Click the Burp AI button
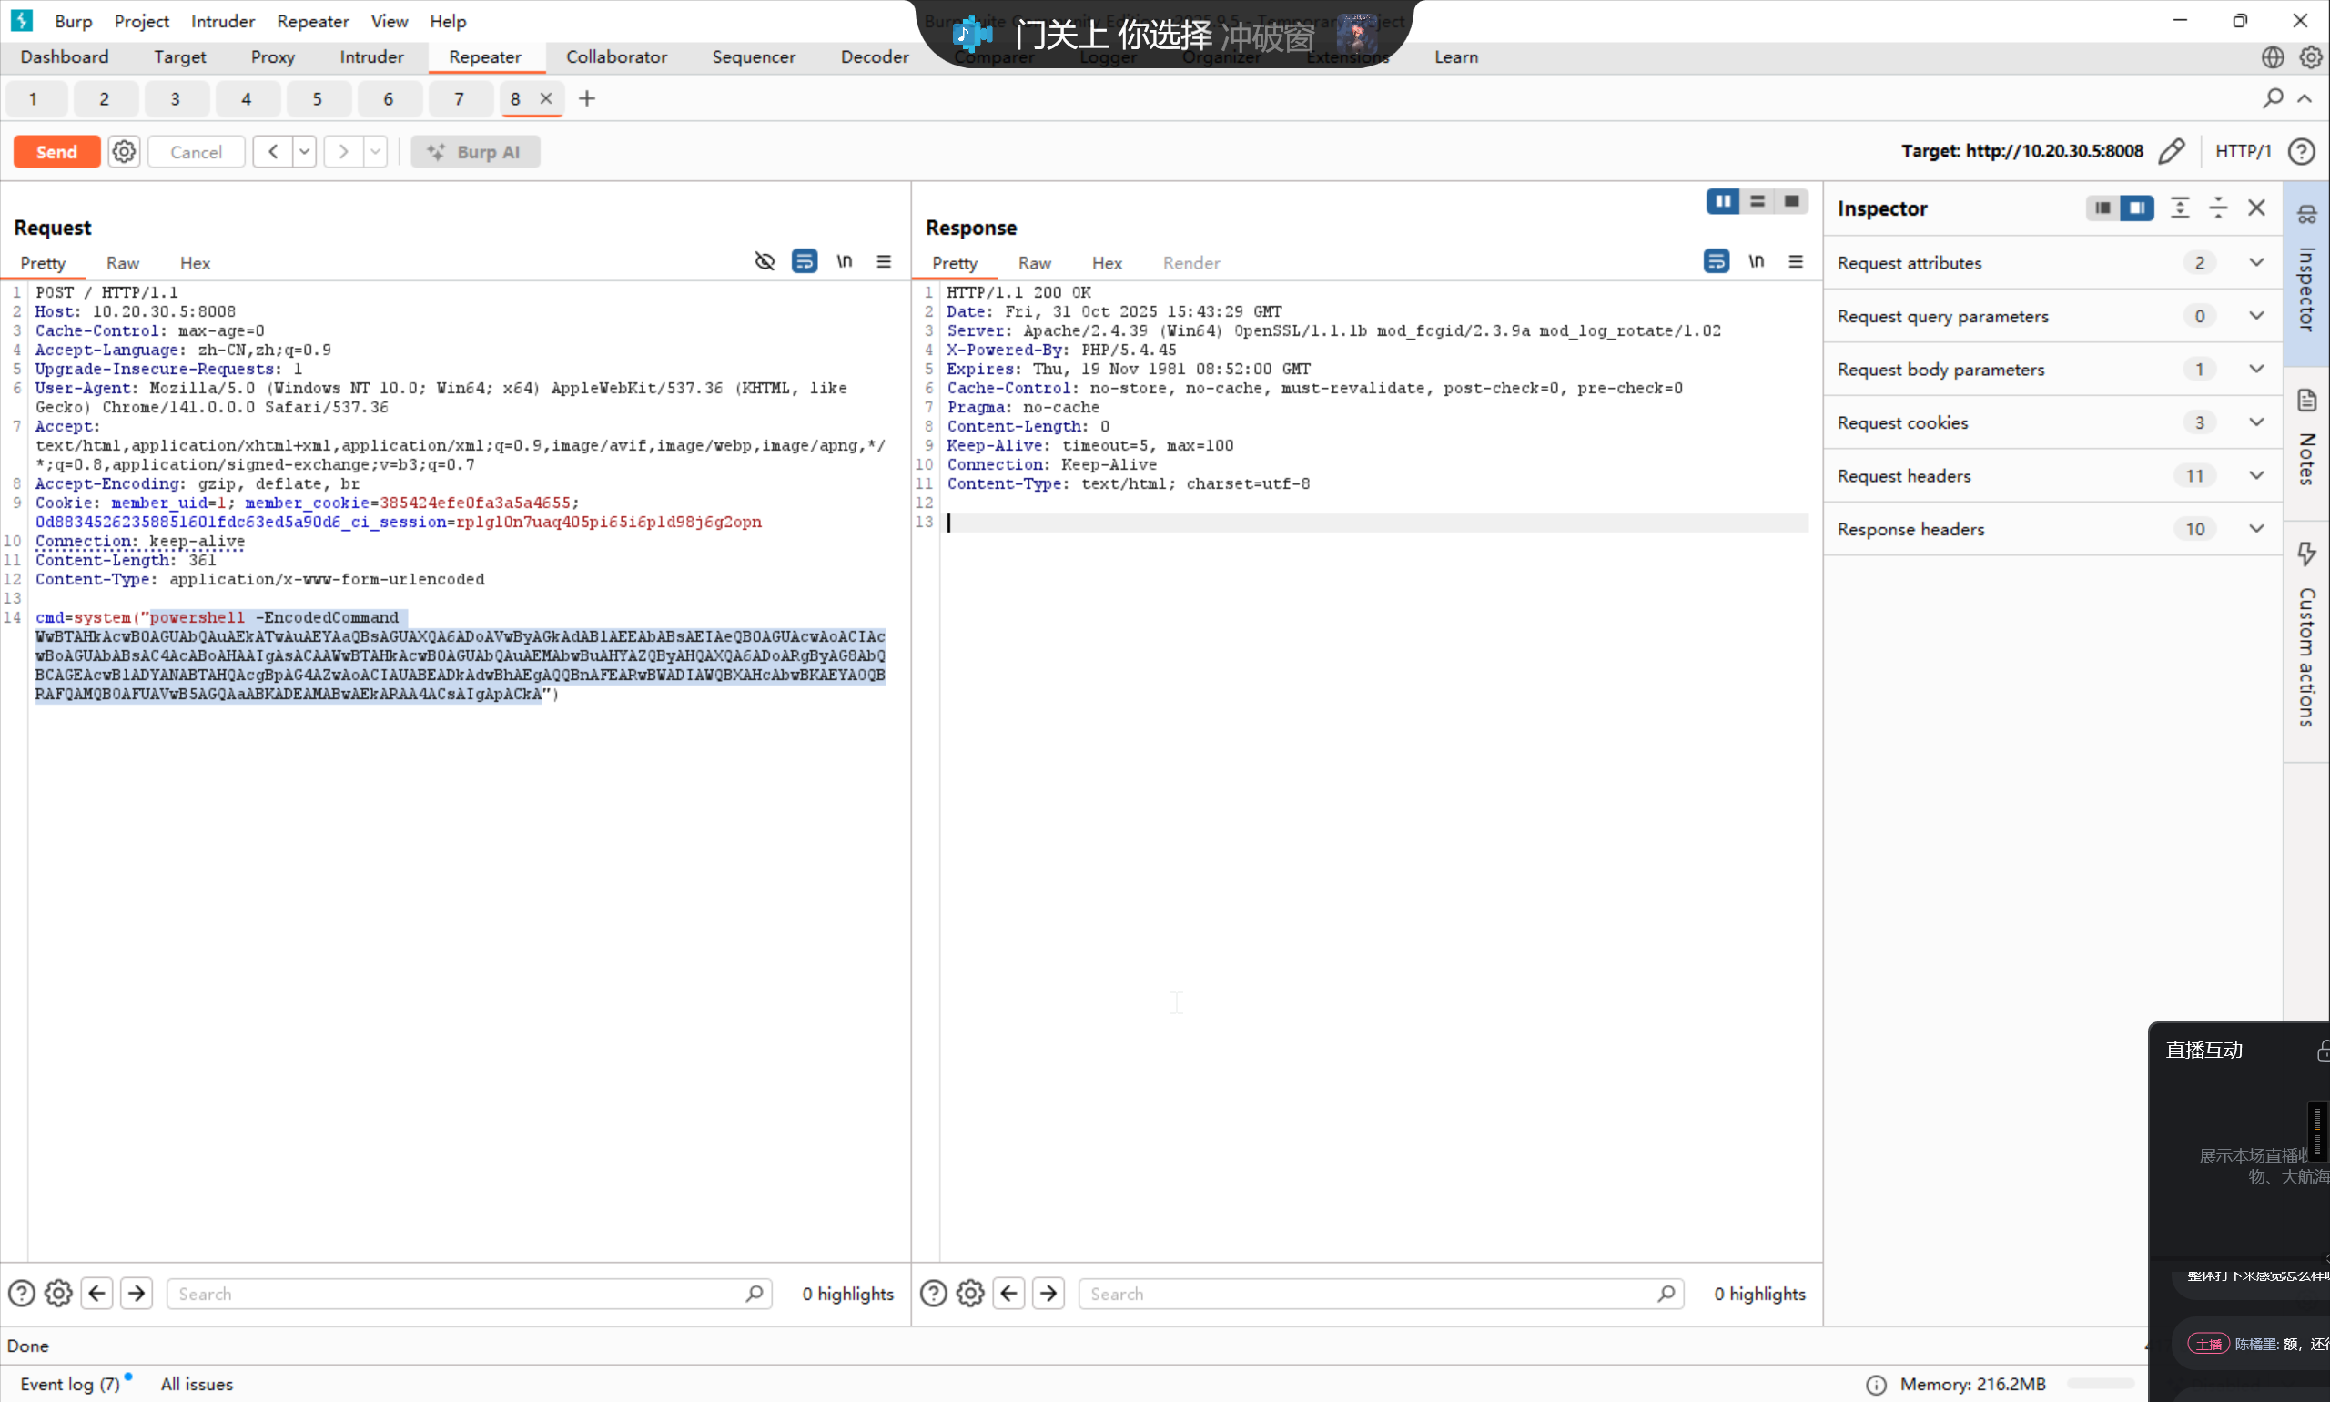This screenshot has width=2330, height=1402. (x=475, y=152)
